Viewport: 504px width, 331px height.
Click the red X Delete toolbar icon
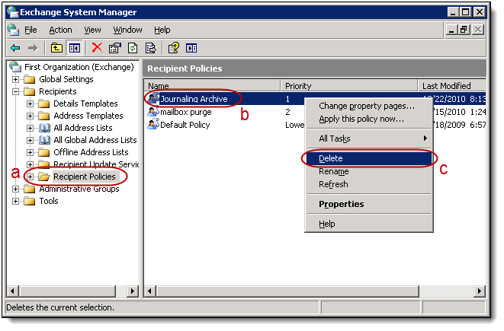97,48
